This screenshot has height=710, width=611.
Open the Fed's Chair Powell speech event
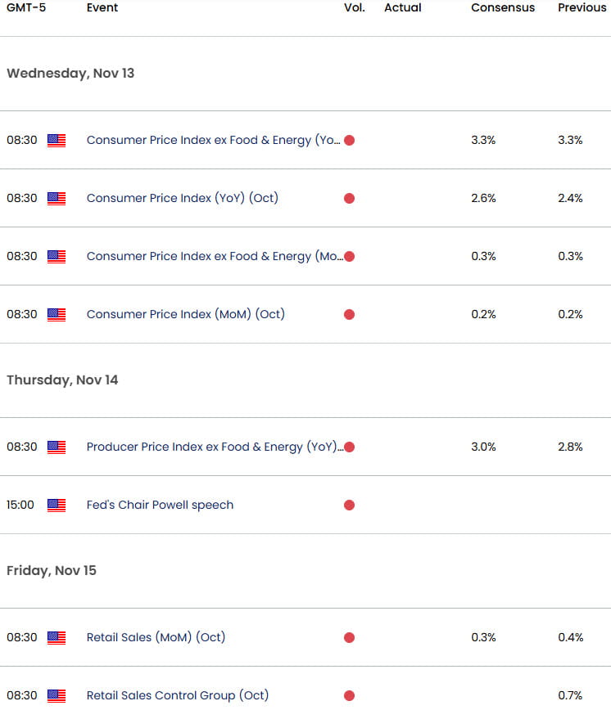click(160, 506)
